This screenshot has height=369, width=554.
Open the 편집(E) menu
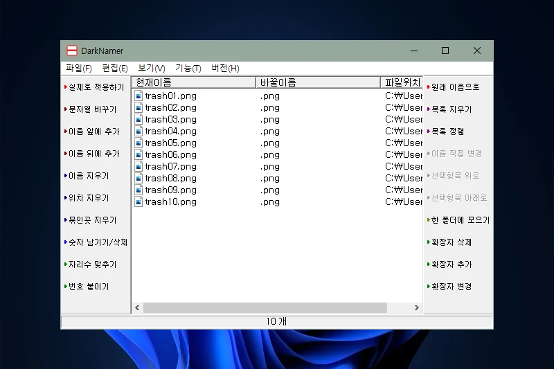(114, 68)
